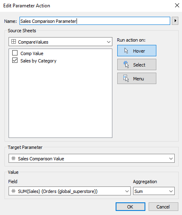Click the Hover cursor icon
The height and width of the screenshot is (215, 182).
point(126,51)
